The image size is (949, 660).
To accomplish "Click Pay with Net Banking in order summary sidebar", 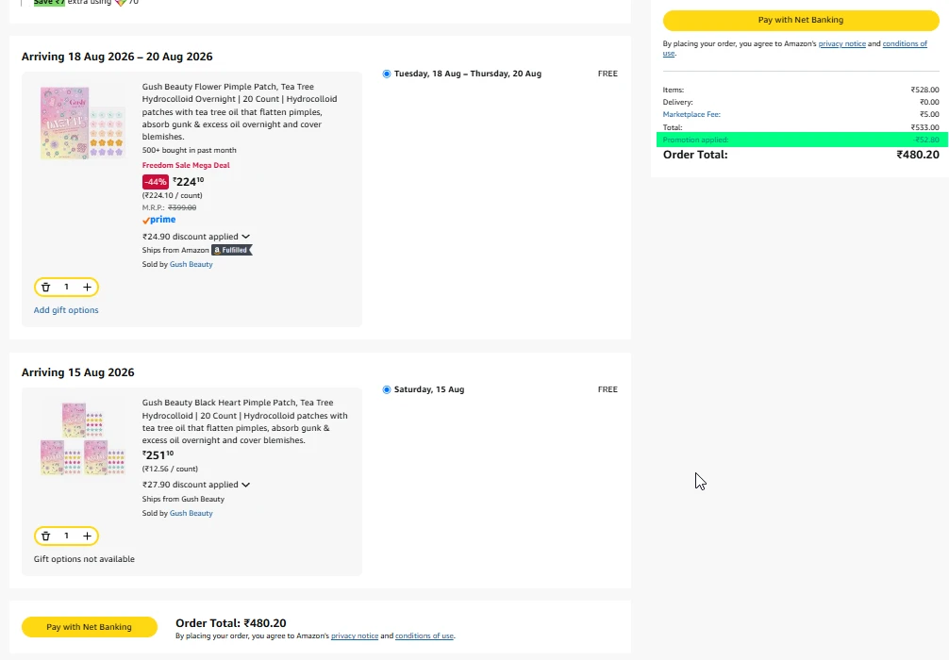I will click(x=801, y=20).
